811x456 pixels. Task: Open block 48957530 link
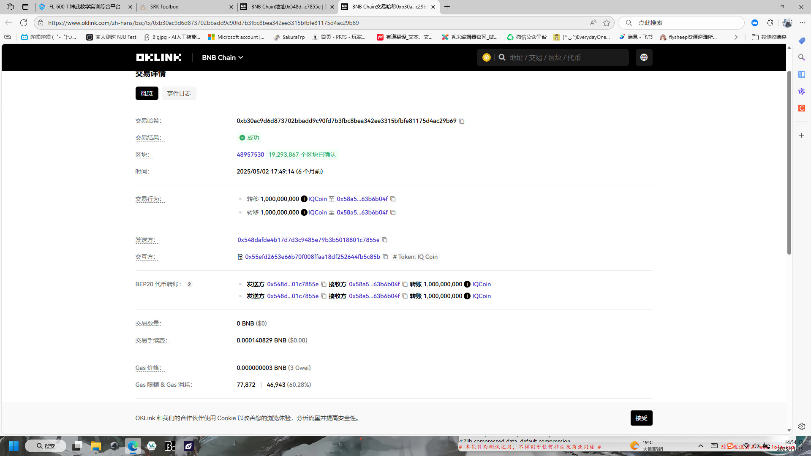[x=250, y=155]
